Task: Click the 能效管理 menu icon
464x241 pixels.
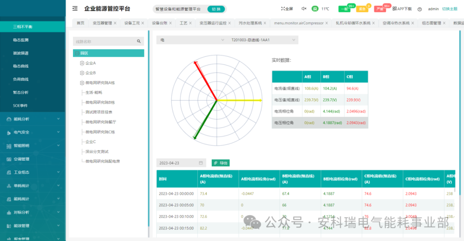Action: pos(9,226)
